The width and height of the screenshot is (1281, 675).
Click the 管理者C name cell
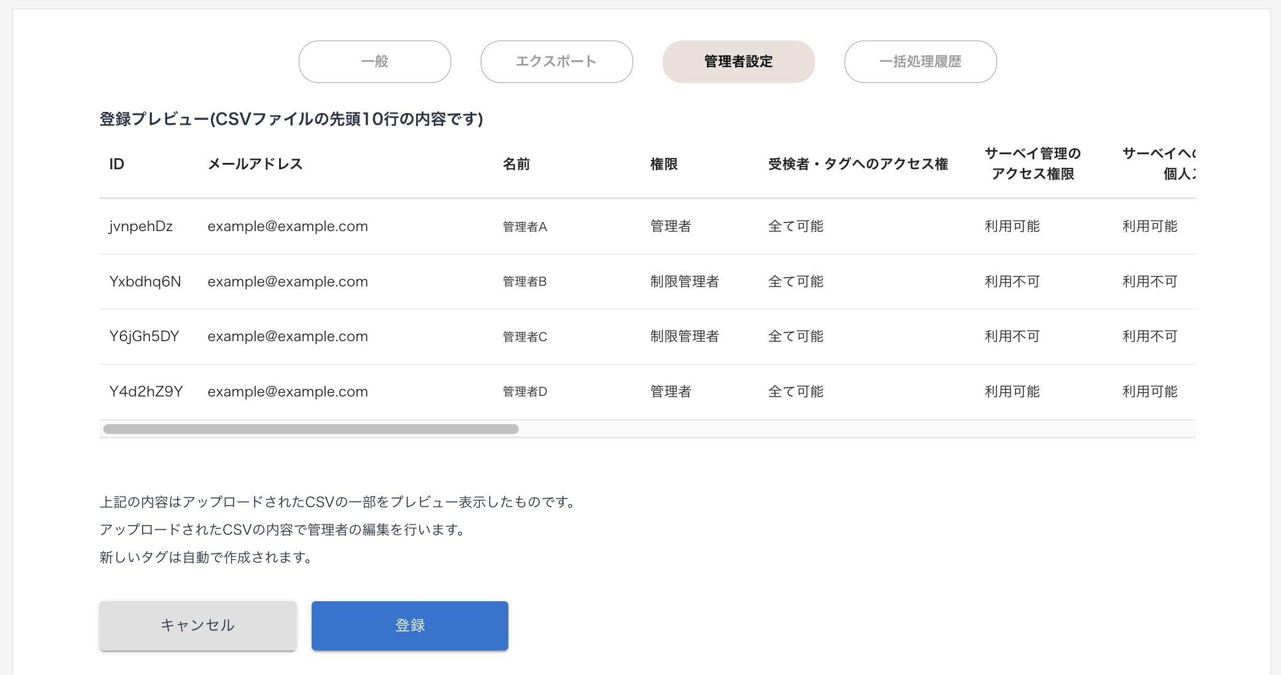[x=524, y=337]
